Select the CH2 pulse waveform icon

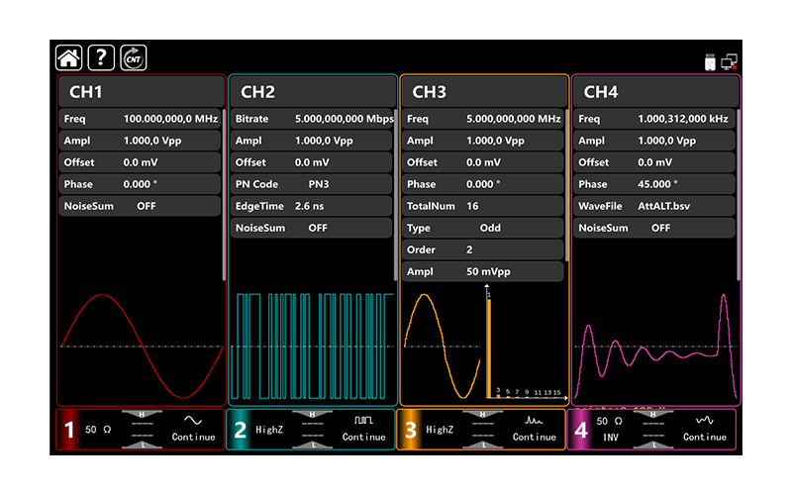pos(363,421)
